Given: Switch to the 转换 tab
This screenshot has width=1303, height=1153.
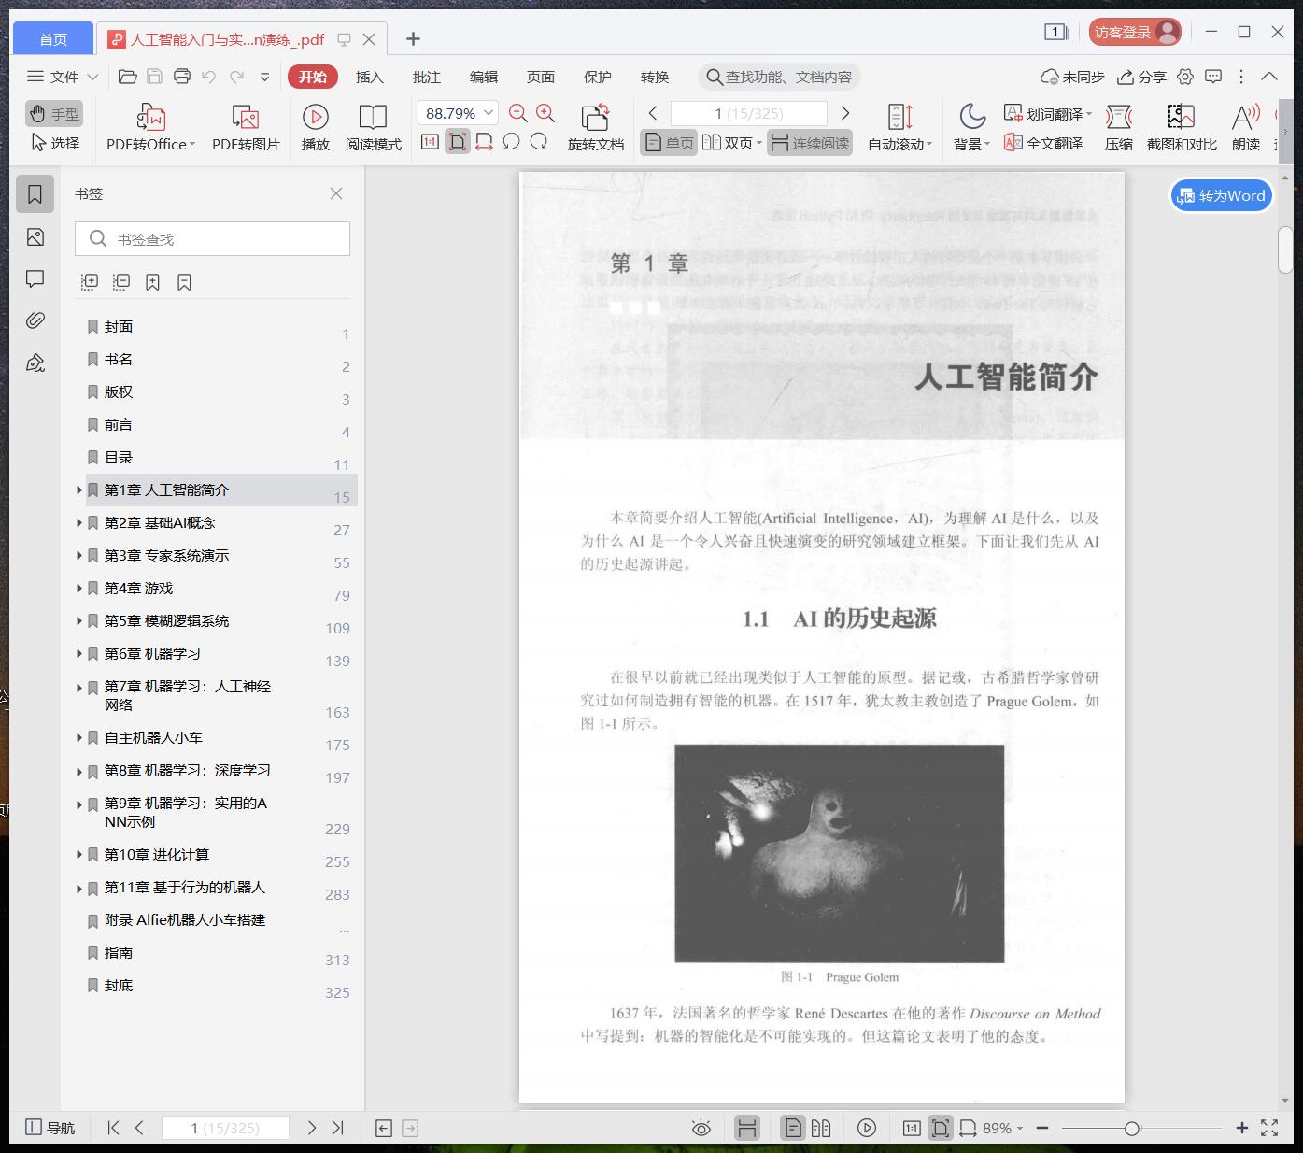Looking at the screenshot, I should (655, 77).
